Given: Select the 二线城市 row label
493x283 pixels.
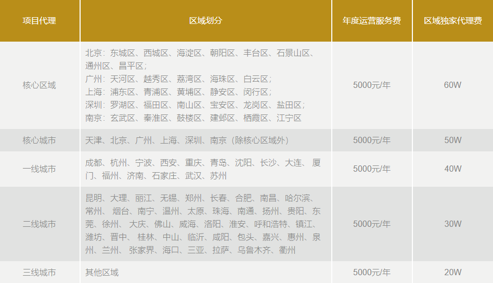Looking at the screenshot, I should tap(40, 224).
